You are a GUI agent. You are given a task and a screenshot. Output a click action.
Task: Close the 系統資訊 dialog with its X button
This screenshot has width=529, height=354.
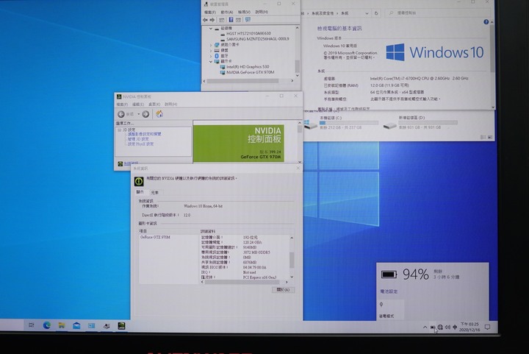pyautogui.click(x=298, y=169)
